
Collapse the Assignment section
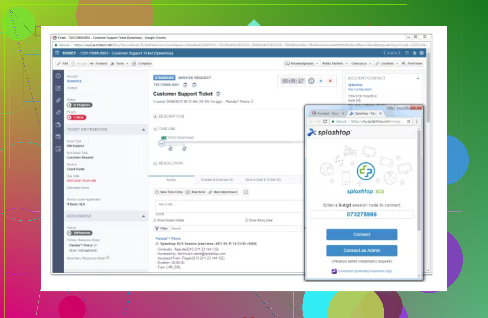click(143, 216)
